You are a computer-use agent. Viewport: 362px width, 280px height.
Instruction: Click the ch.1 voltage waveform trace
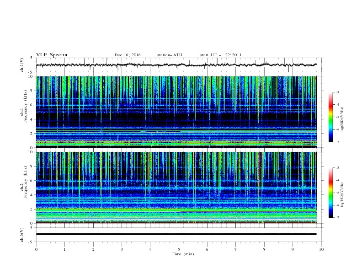point(176,65)
